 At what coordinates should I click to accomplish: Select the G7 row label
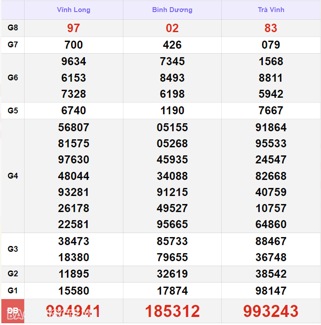coord(13,45)
